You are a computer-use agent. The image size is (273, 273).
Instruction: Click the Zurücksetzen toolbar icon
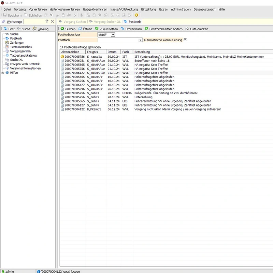point(97,29)
